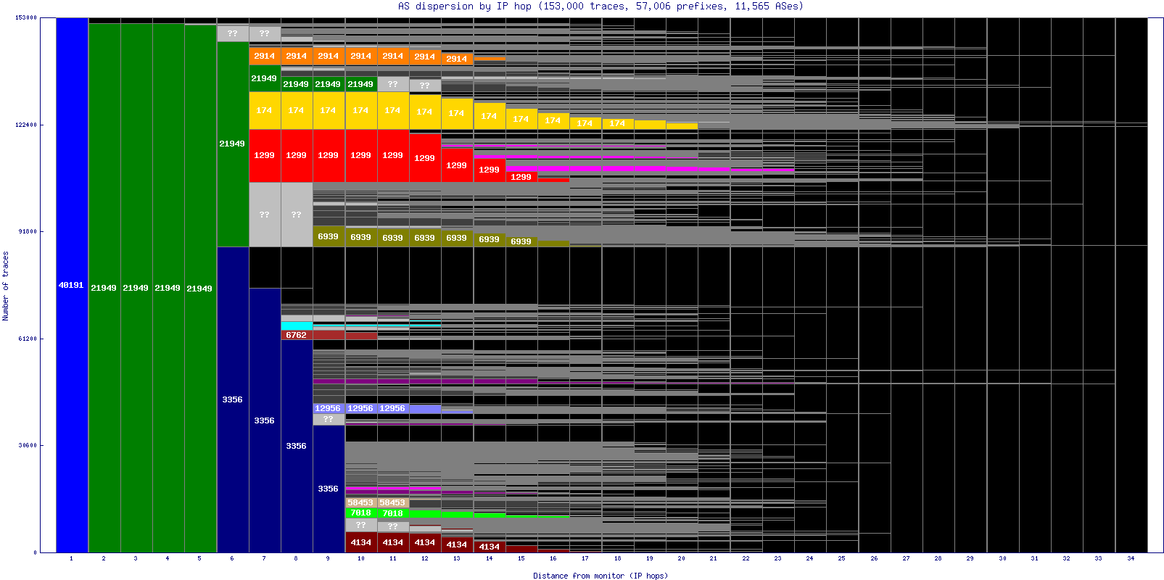1164x580 pixels.
Task: Click the green 21949 block at hop 10
Action: coord(360,84)
